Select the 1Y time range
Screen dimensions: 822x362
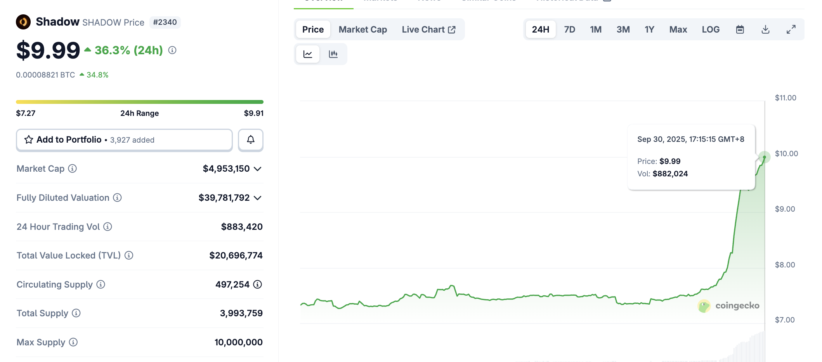(649, 29)
